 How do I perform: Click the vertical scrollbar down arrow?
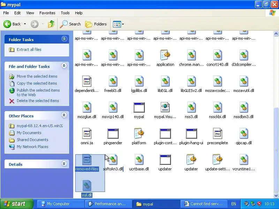pos(276,195)
